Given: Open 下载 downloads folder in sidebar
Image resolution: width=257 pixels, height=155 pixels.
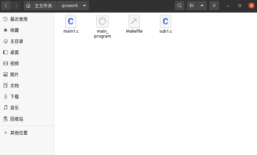Looking at the screenshot, I should [27, 97].
